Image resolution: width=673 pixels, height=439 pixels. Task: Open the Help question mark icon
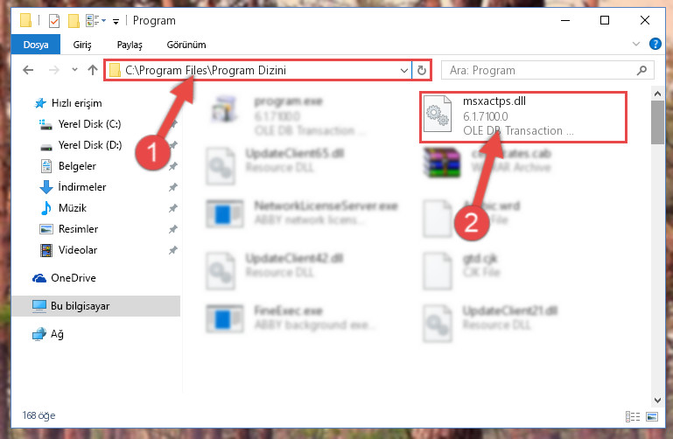(655, 44)
